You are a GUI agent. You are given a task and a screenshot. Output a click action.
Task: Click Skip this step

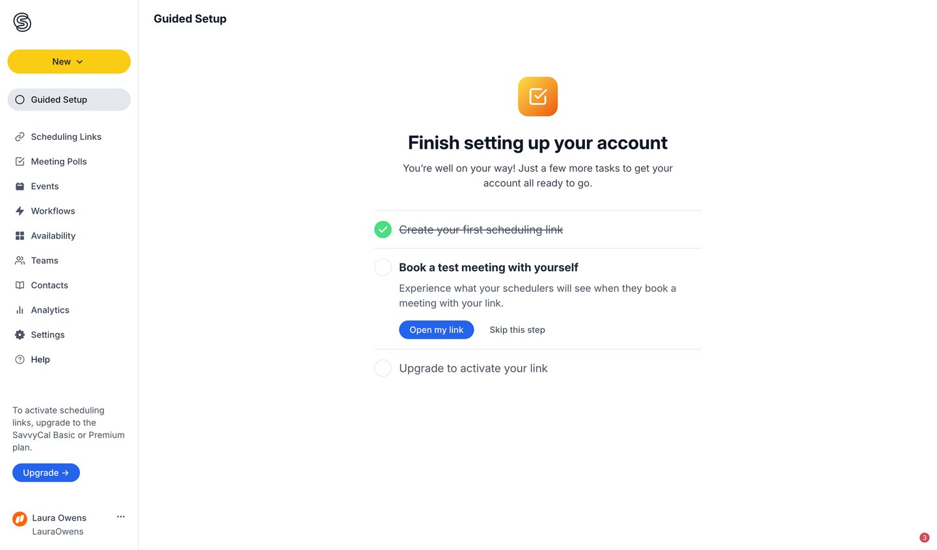click(517, 330)
